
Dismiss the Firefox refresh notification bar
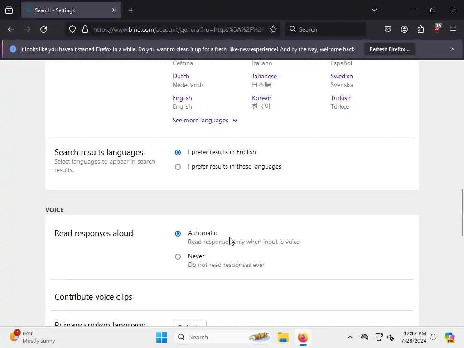pos(453,49)
